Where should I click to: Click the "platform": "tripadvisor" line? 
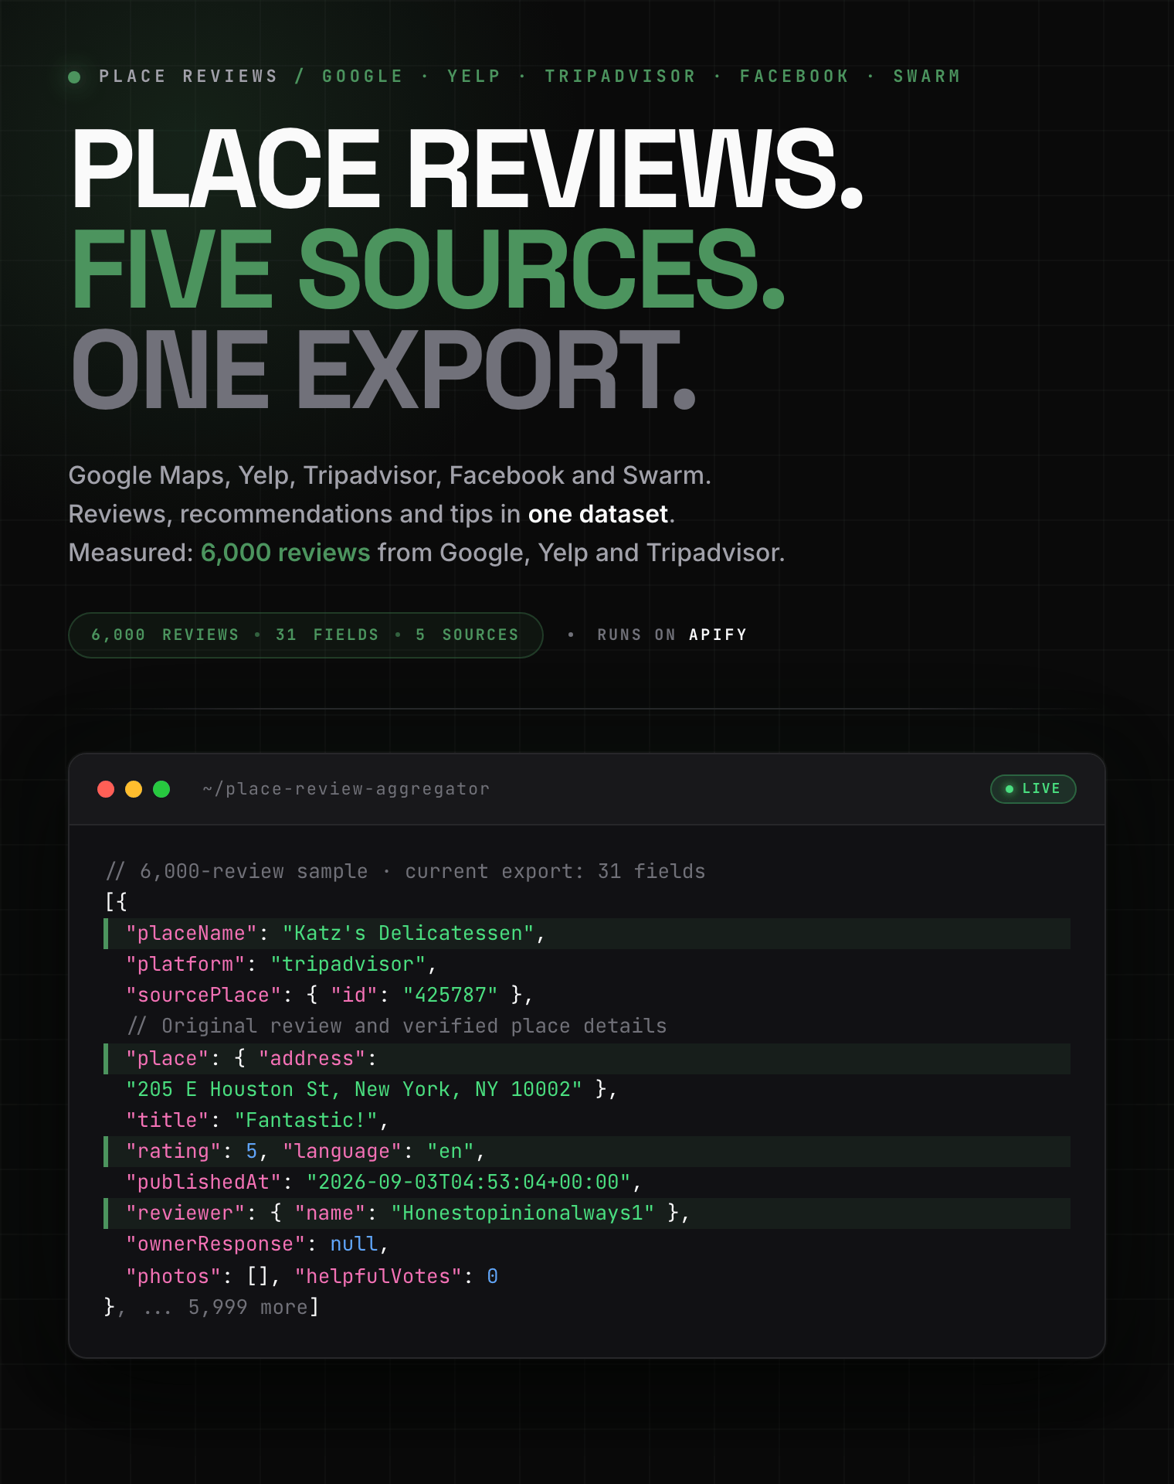(x=282, y=965)
